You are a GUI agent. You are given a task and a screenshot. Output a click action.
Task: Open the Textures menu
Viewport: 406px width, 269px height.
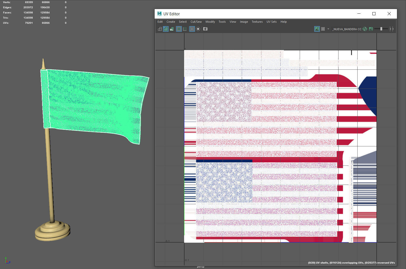[x=257, y=22]
